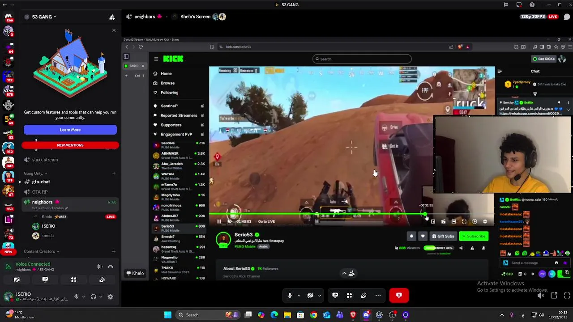Open Brave browser from taskbar

353,315
